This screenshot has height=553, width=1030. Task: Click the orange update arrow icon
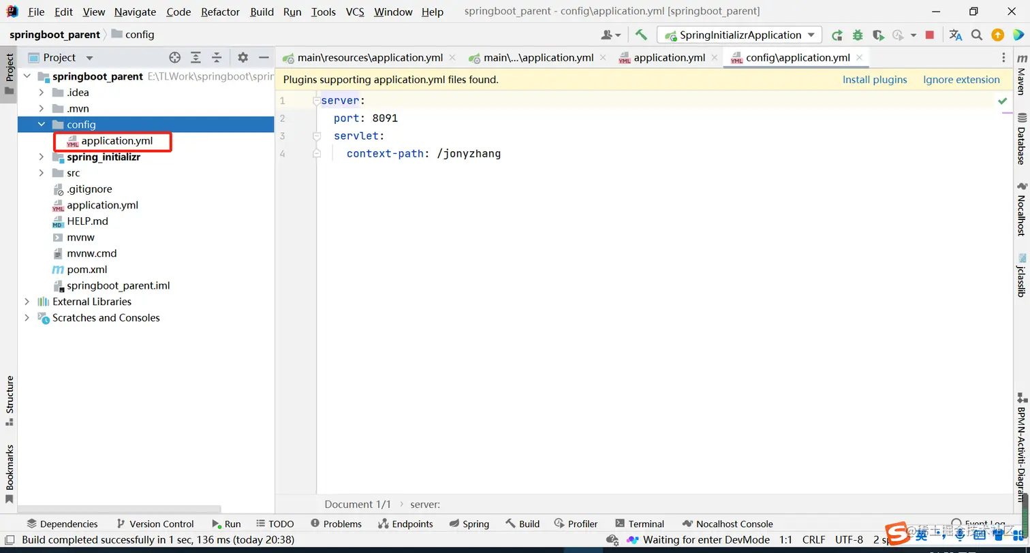[x=997, y=35]
